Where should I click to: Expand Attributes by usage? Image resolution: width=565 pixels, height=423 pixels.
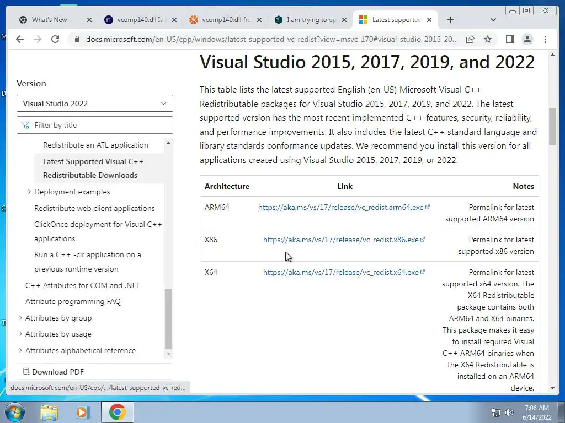click(x=20, y=334)
